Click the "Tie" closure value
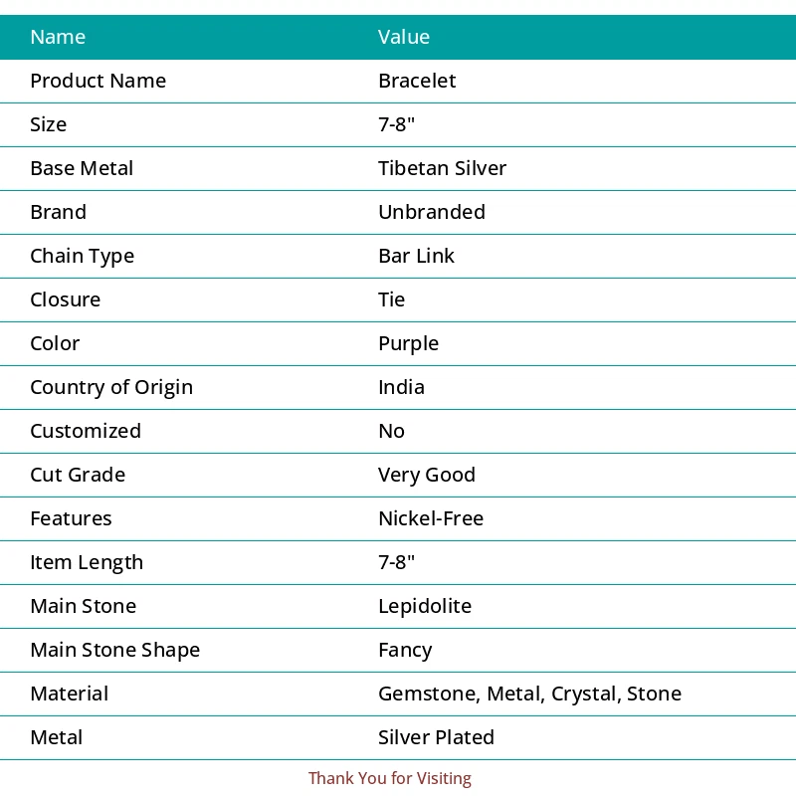 pyautogui.click(x=392, y=299)
